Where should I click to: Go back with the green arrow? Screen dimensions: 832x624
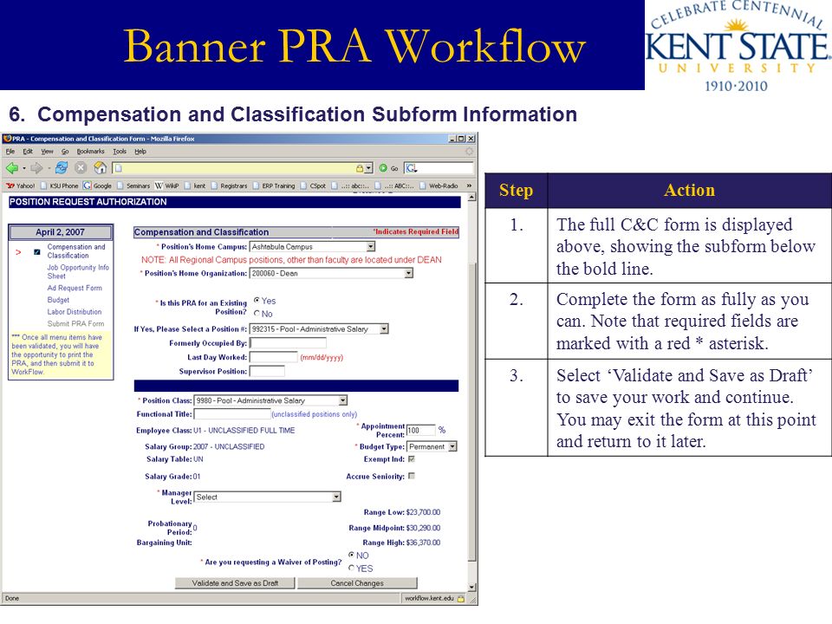[11, 168]
